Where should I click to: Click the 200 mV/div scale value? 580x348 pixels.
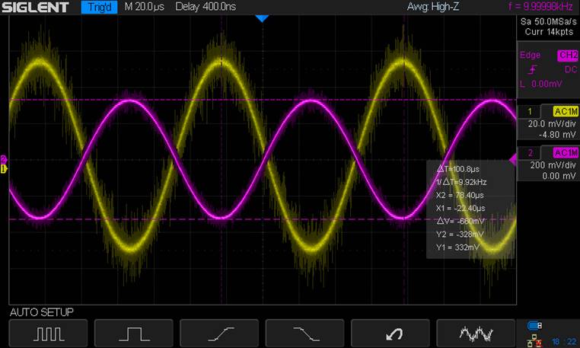click(x=553, y=165)
